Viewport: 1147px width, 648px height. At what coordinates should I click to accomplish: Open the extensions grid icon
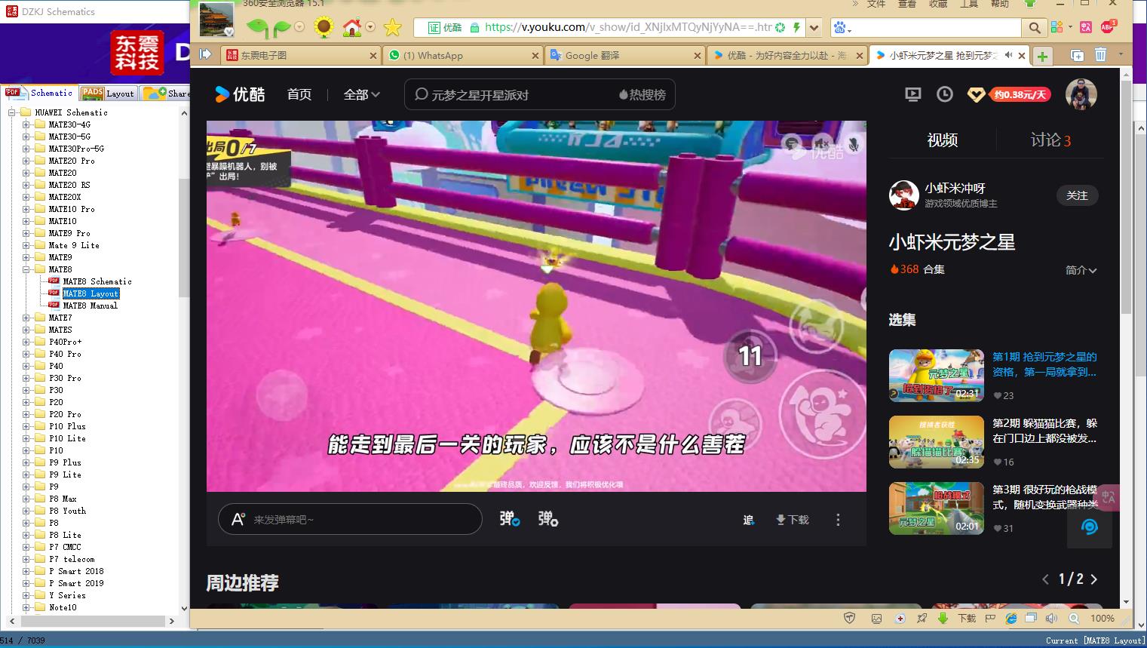click(1056, 27)
